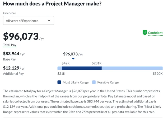Click the Most Likely Range legend label

75,82
